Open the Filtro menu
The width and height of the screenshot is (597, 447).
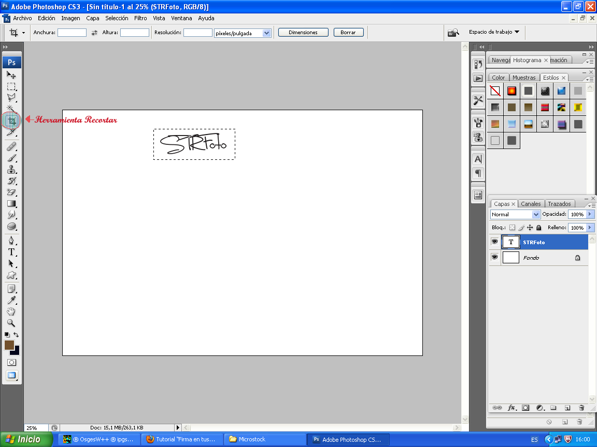[140, 18]
